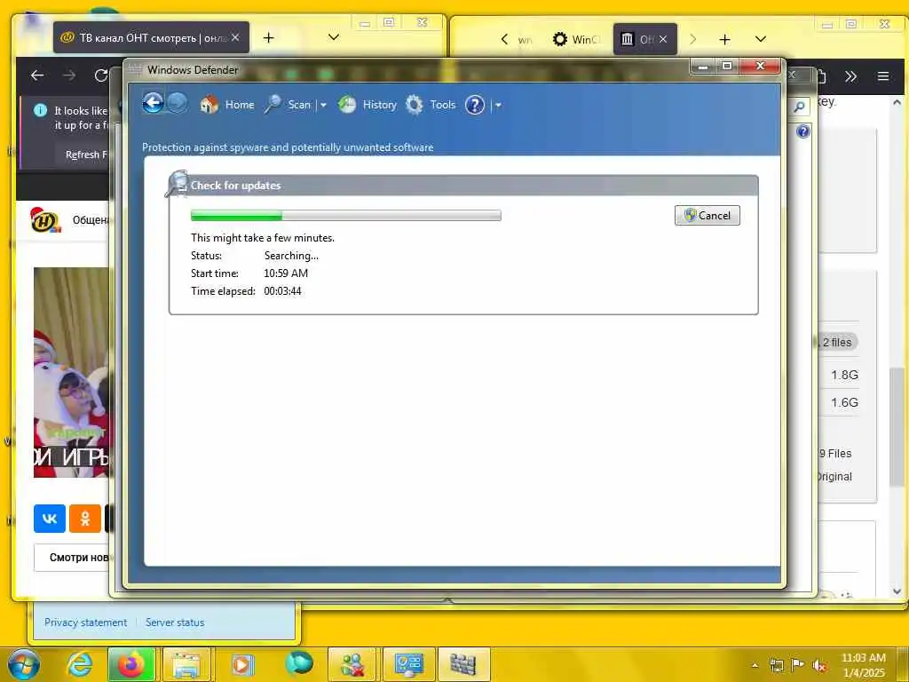The image size is (909, 682).
Task: Click the network tray icon
Action: pyautogui.click(x=776, y=665)
